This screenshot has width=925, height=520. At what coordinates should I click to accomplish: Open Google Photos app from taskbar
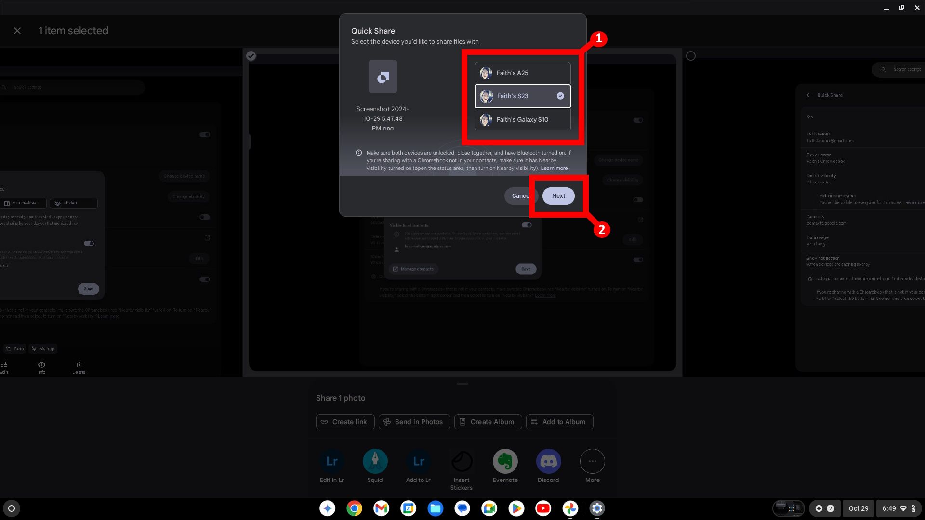click(x=570, y=508)
